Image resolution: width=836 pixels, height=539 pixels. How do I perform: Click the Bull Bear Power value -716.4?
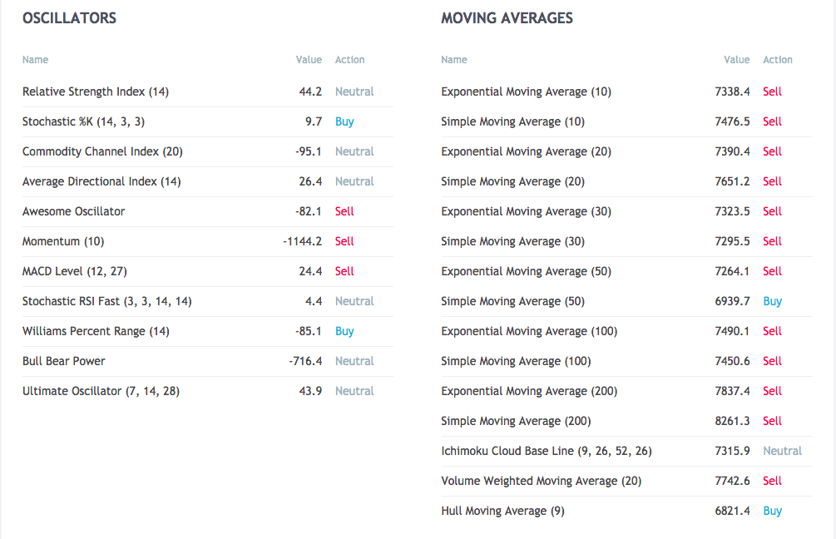tap(305, 361)
